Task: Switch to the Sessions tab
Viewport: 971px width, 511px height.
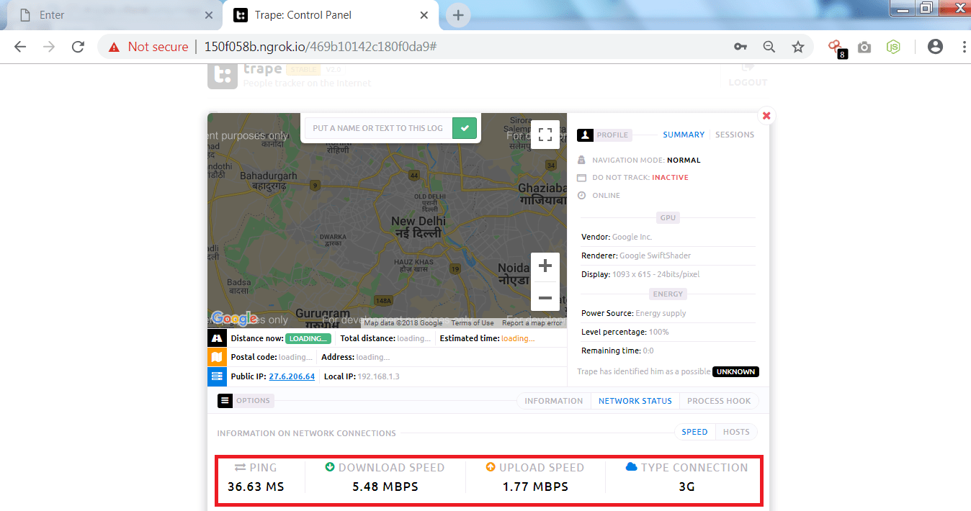Action: coord(735,135)
